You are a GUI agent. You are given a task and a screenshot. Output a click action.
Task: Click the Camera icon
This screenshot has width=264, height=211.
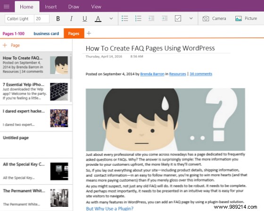pyautogui.click(x=206, y=18)
